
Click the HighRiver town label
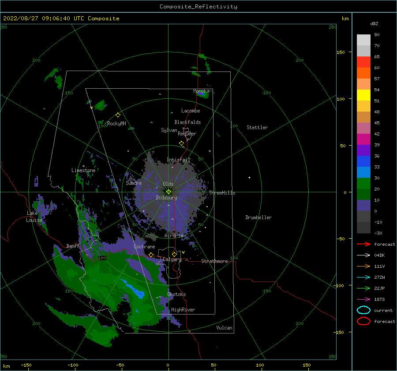(183, 310)
